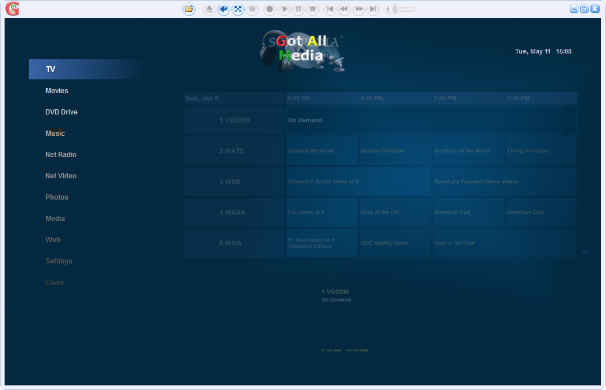Toggle full screen mode icon
This screenshot has height=390, width=606.
(x=237, y=9)
